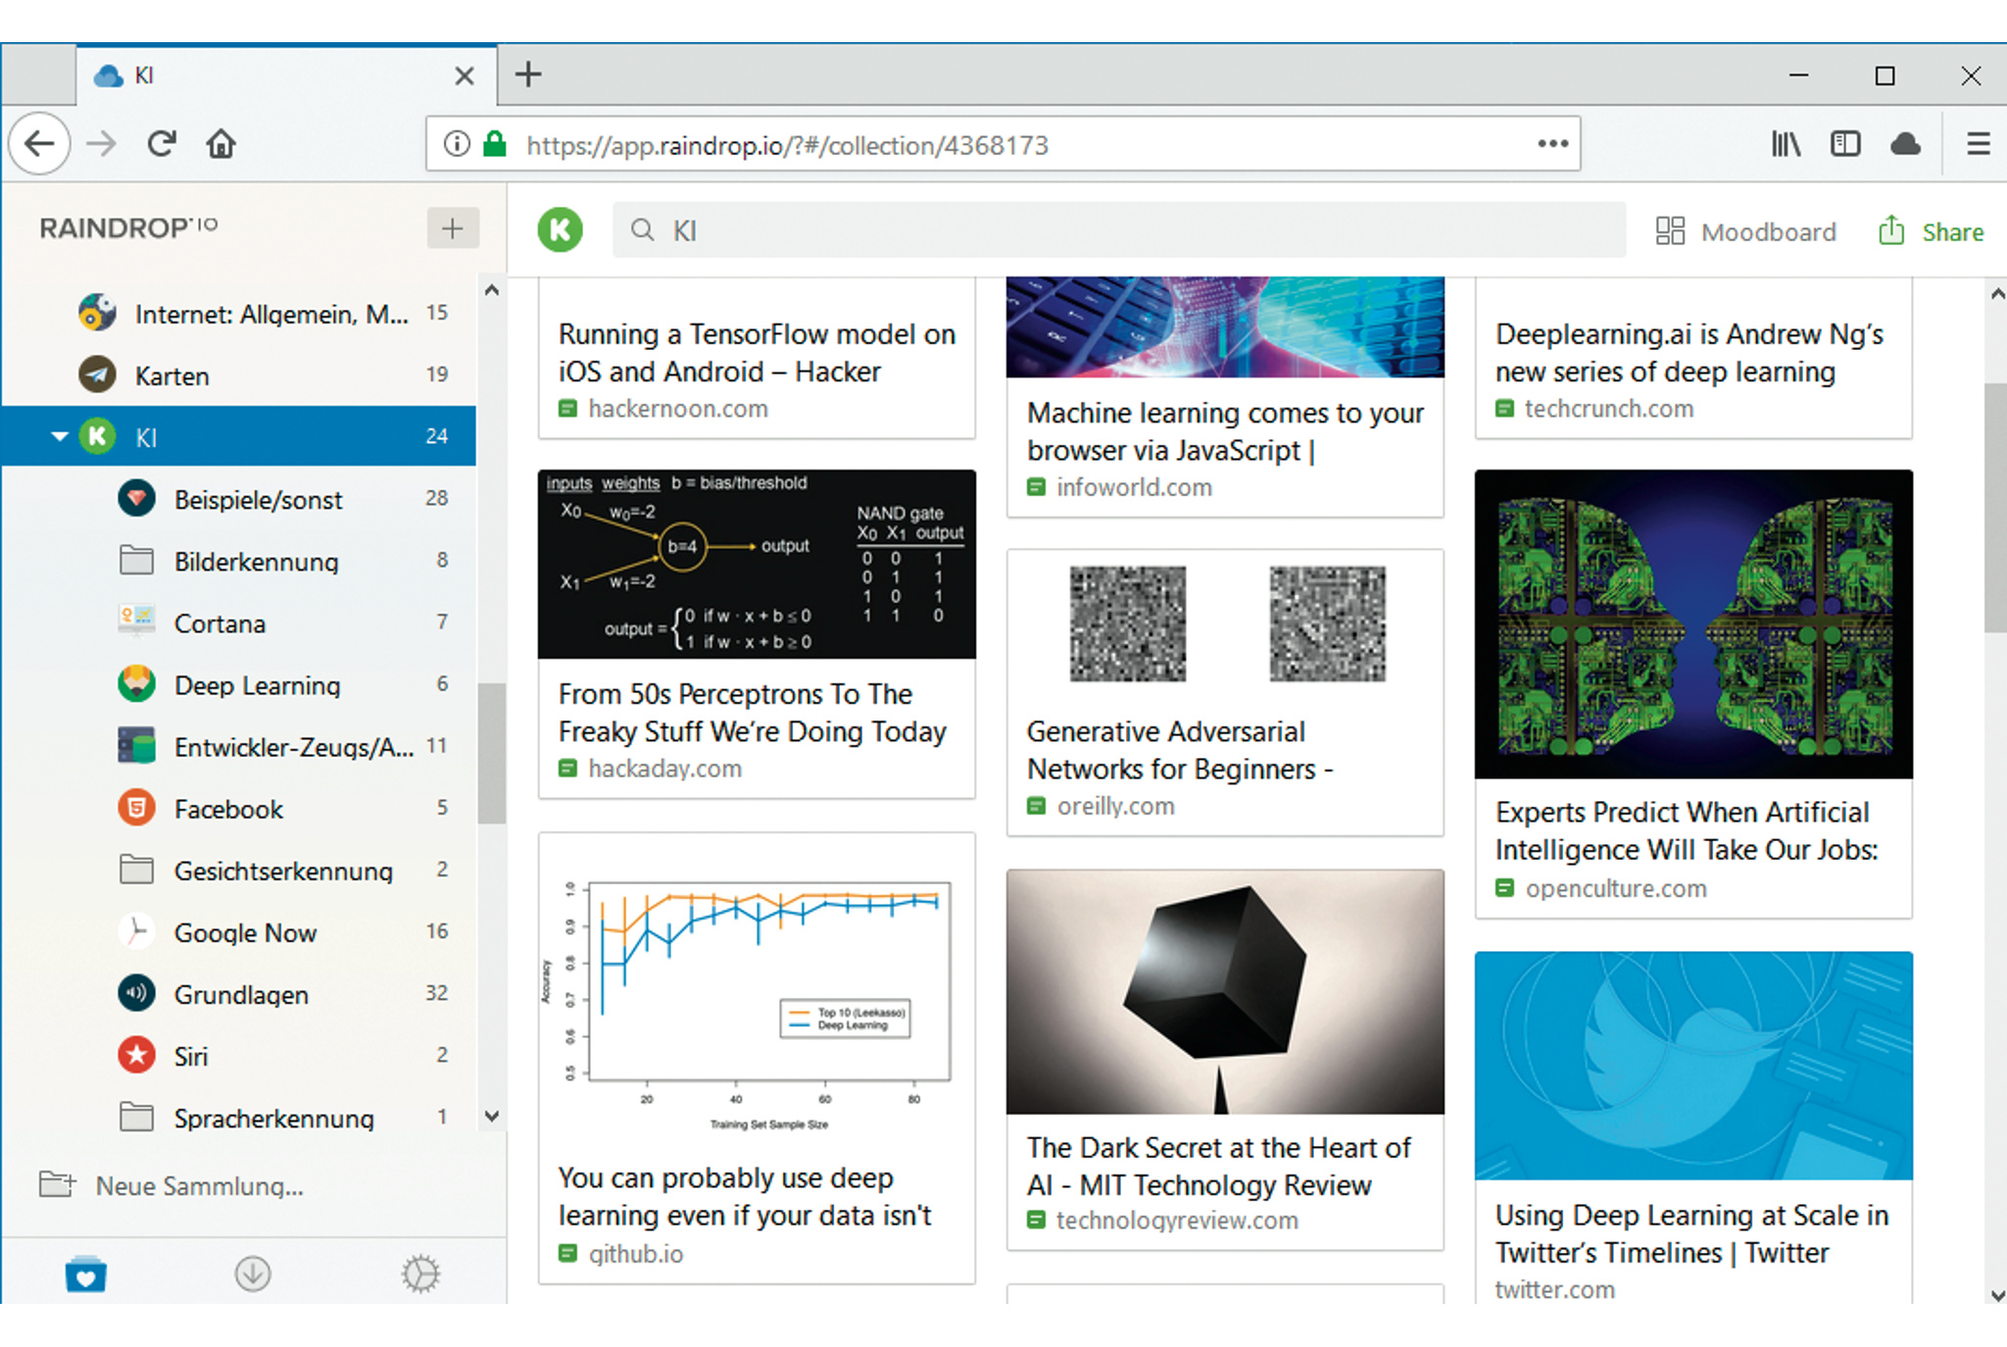Click the download arrow icon in sidebar footer
This screenshot has width=2007, height=1347.
coord(253,1273)
